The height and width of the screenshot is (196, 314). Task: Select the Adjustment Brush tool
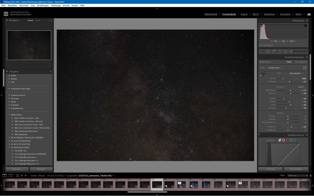click(291, 51)
